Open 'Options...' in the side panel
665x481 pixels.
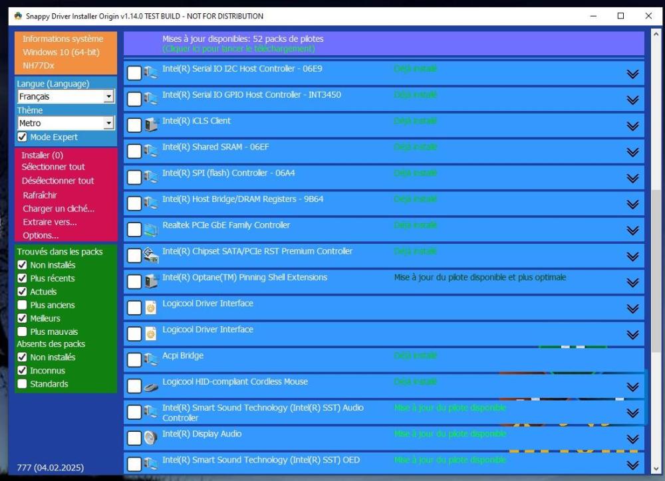tap(41, 235)
